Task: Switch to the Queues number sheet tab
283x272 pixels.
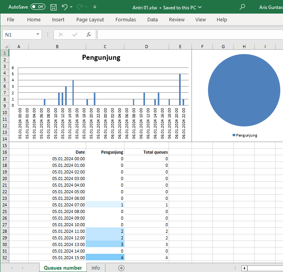Action: 63,268
